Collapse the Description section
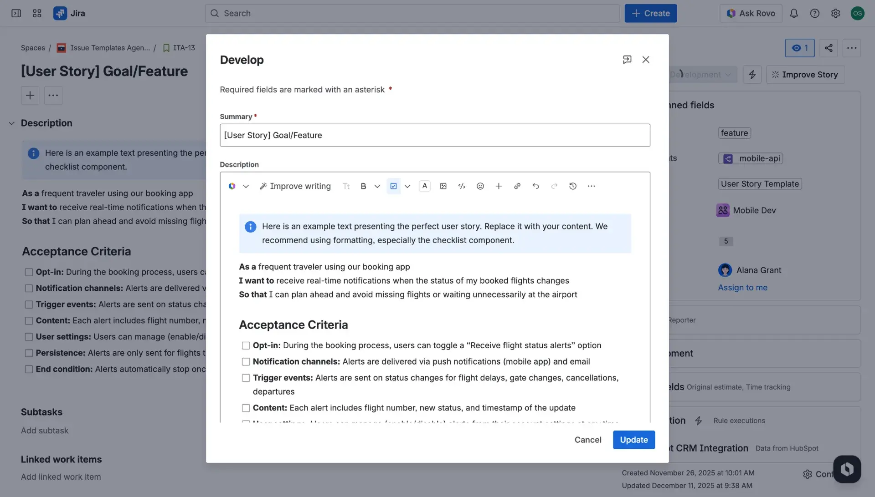This screenshot has height=497, width=875. tap(11, 123)
